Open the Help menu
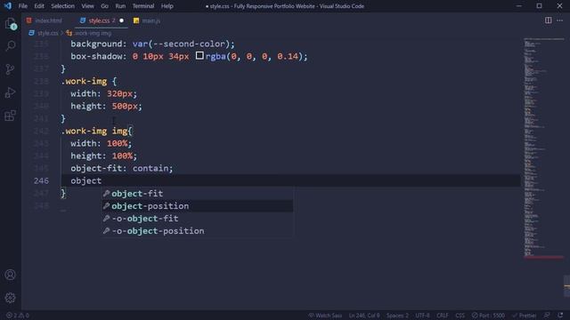This screenshot has height=320, width=570. click(167, 6)
